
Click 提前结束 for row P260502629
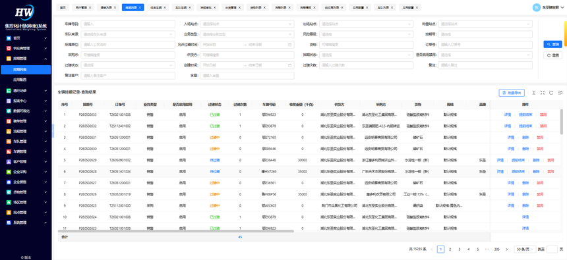tap(518, 160)
